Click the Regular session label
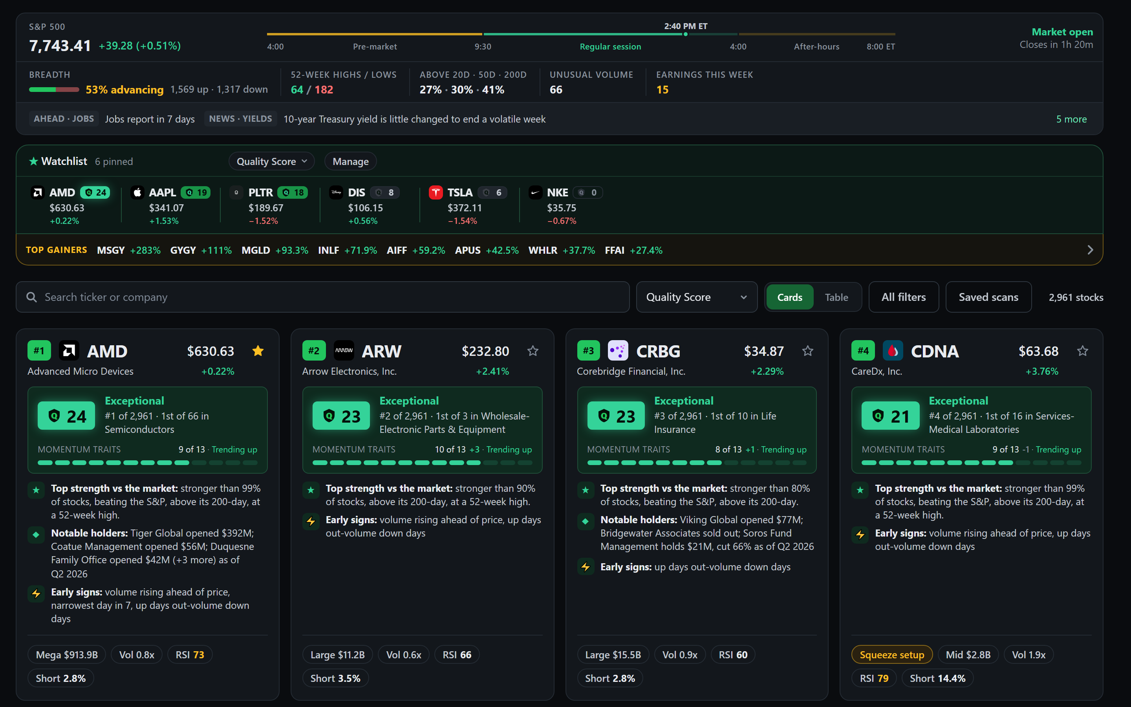 pyautogui.click(x=610, y=47)
